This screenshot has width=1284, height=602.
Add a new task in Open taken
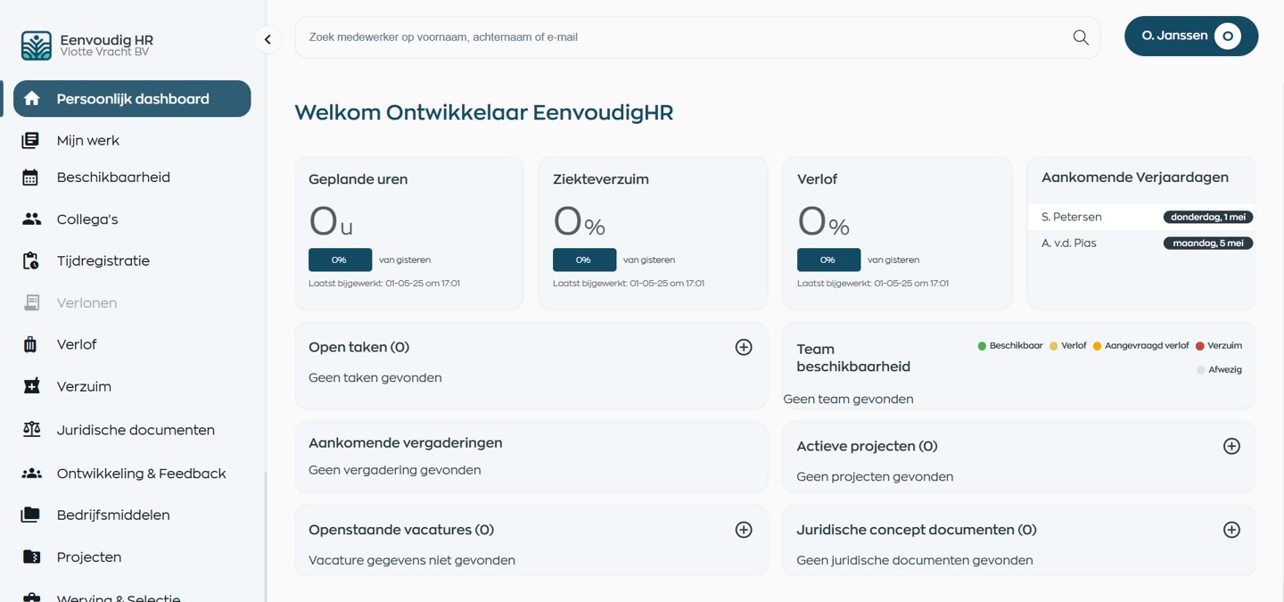coord(743,347)
